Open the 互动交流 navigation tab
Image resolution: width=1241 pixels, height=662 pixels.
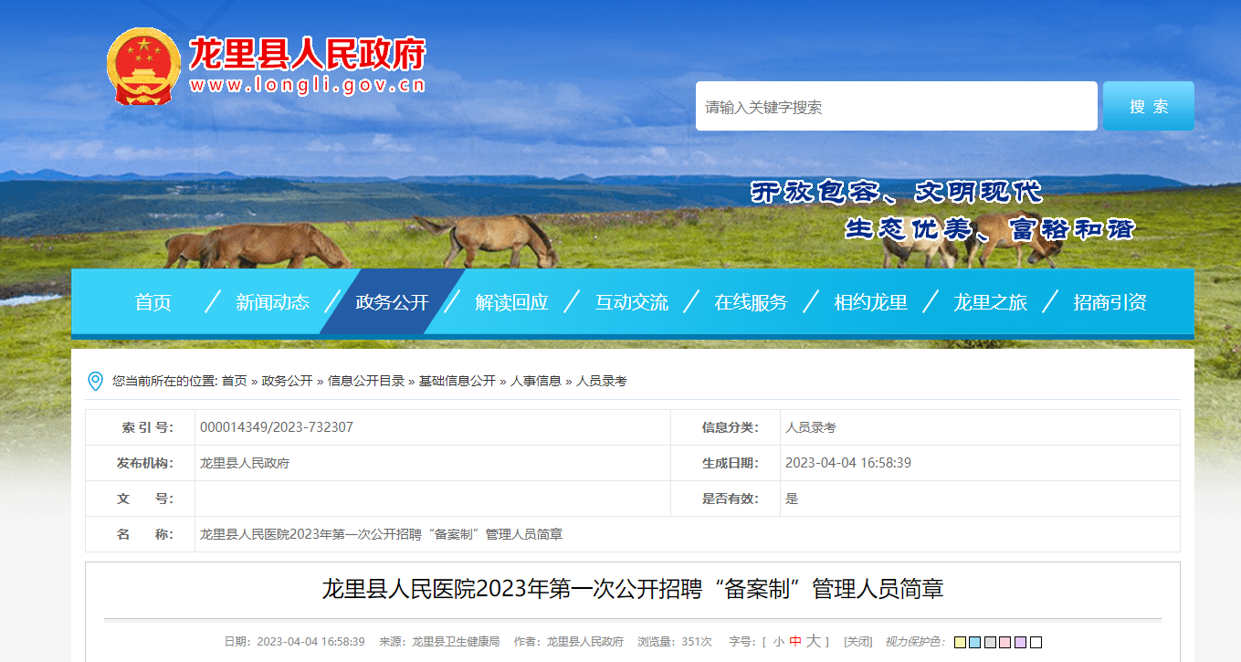(x=632, y=302)
